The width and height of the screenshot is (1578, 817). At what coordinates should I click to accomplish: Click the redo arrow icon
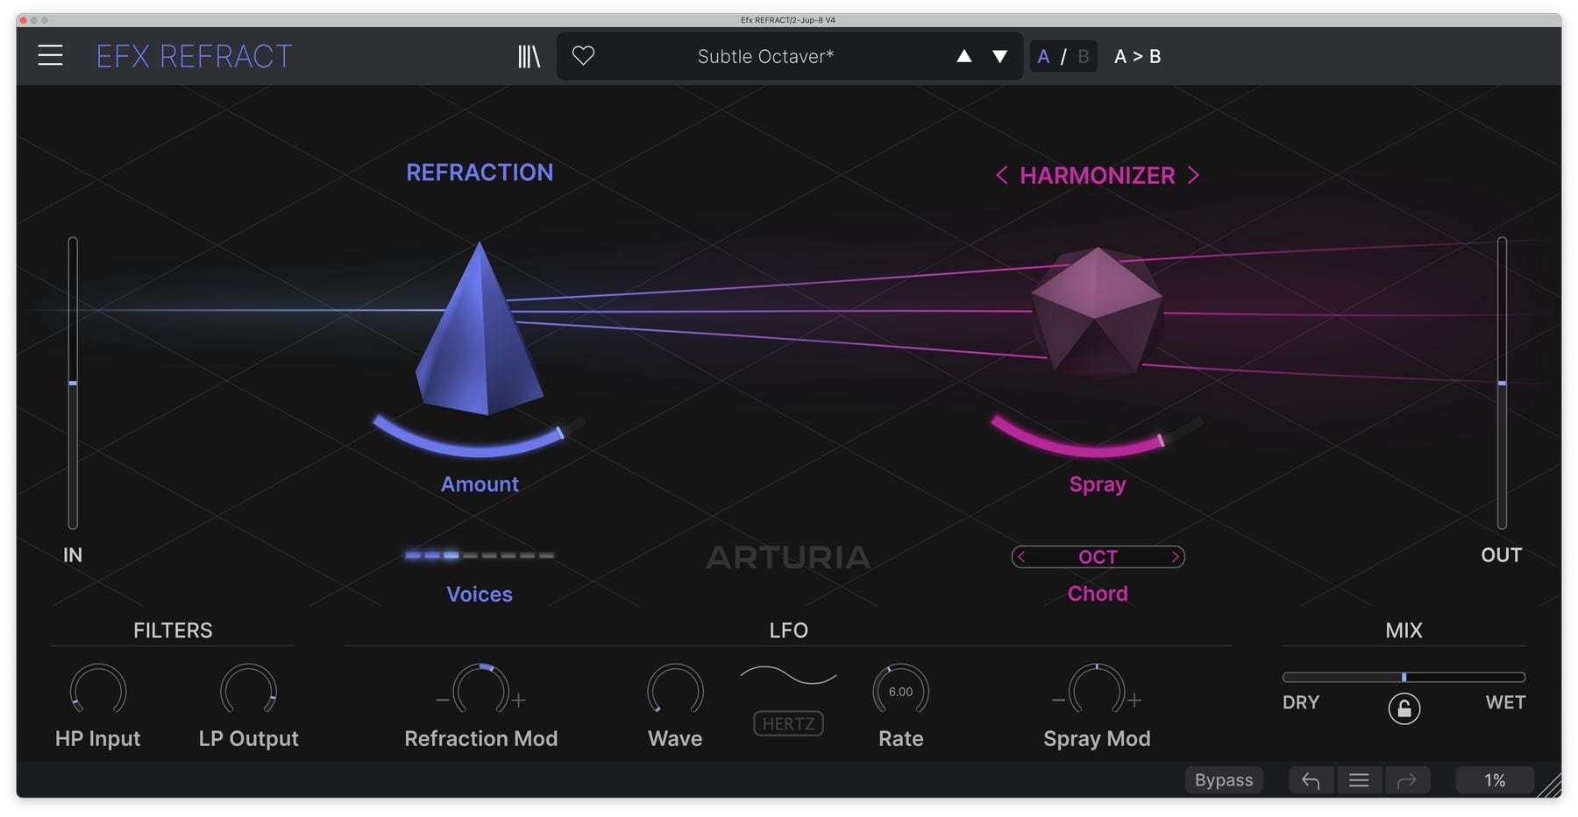click(1407, 779)
